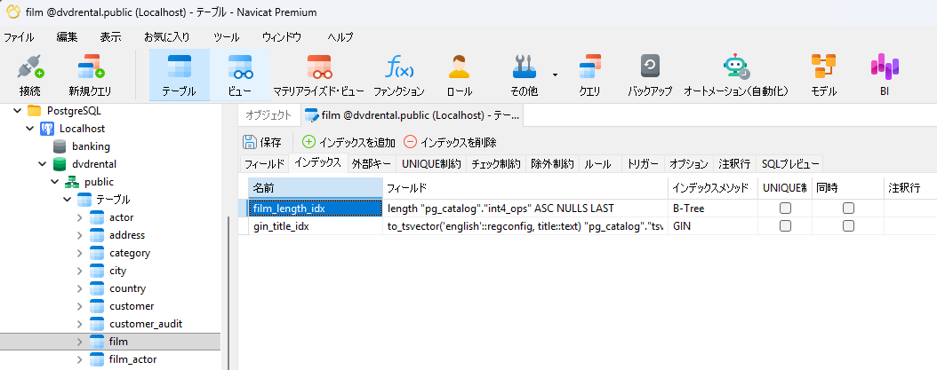This screenshot has width=937, height=370.
Task: Open the お気に入り menu
Action: pos(167,37)
